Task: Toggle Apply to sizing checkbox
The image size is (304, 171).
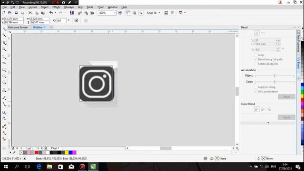Action: click(x=256, y=87)
